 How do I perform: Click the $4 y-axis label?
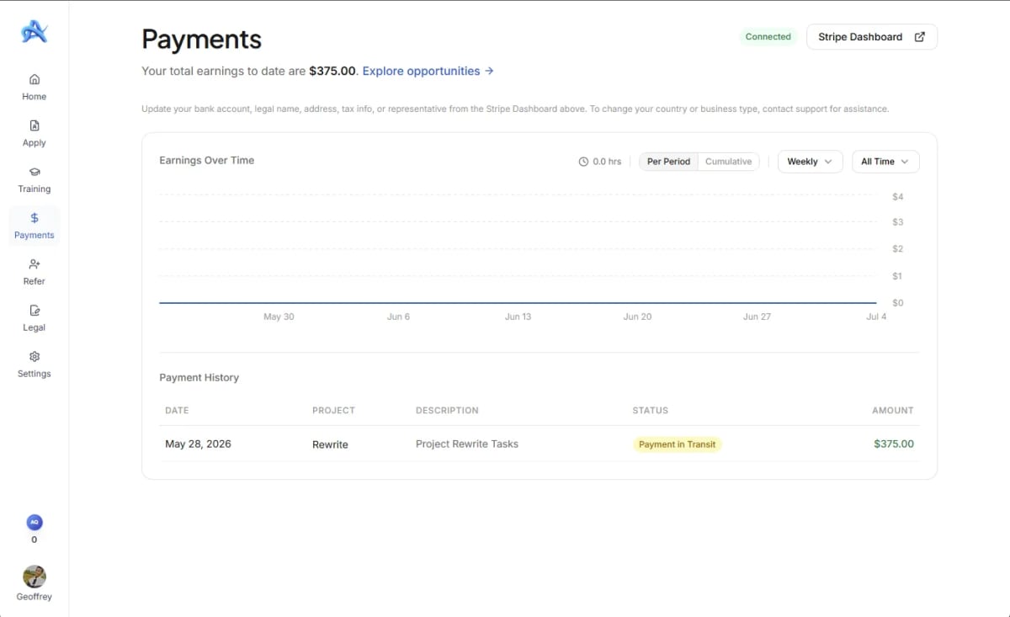click(x=898, y=197)
